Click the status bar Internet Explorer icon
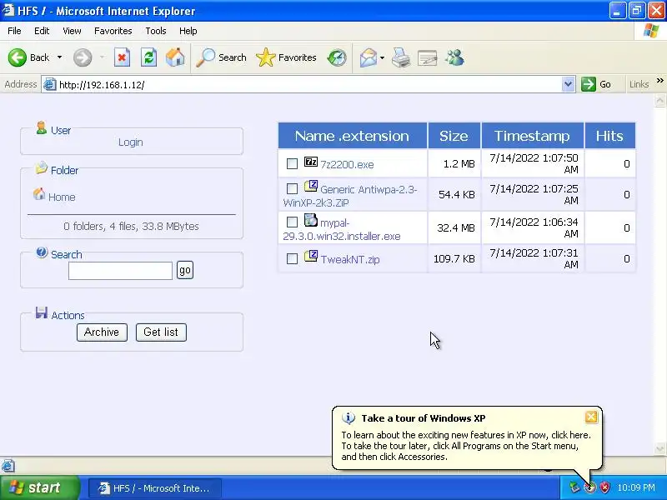The width and height of the screenshot is (667, 500). [8, 466]
